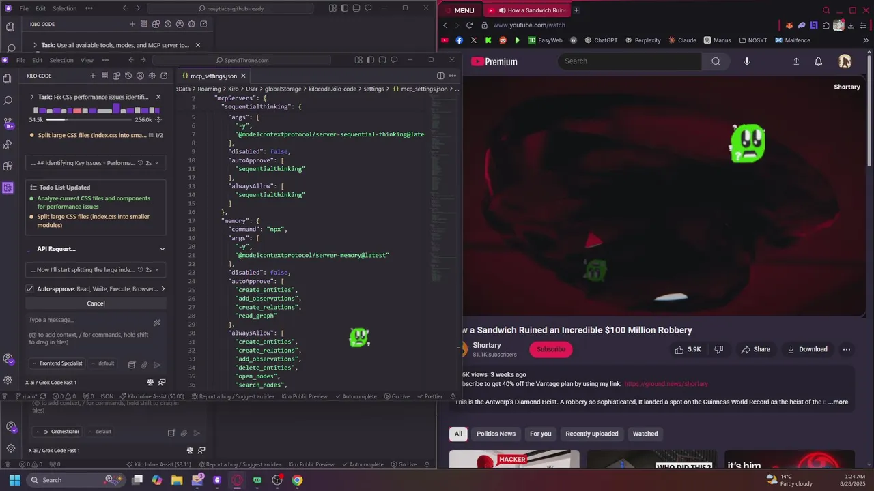Image resolution: width=874 pixels, height=491 pixels.
Task: Open the default profile dropdown beside Frontend Specialist
Action: [x=102, y=363]
